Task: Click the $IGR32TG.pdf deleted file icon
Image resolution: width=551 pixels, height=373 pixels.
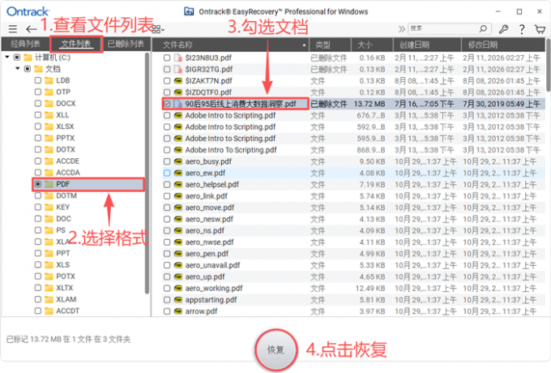Action: coord(178,69)
